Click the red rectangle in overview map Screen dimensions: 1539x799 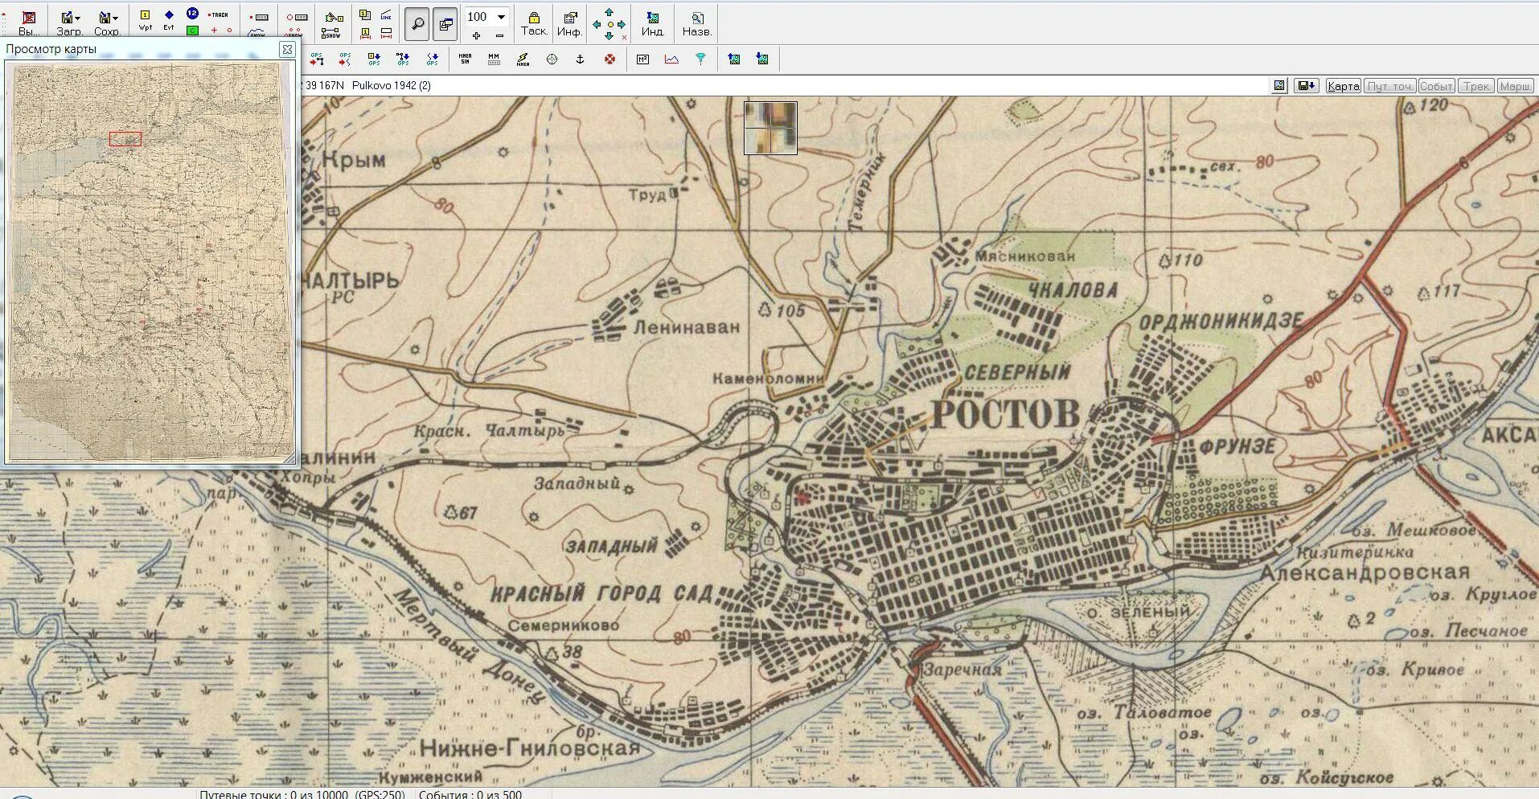pyautogui.click(x=125, y=139)
